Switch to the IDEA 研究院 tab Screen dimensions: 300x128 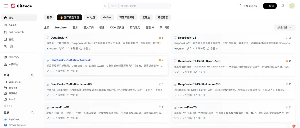(117, 27)
